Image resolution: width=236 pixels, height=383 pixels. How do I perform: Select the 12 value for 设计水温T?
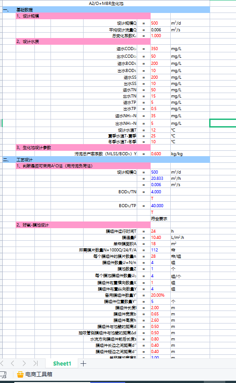pyautogui.click(x=160, y=130)
